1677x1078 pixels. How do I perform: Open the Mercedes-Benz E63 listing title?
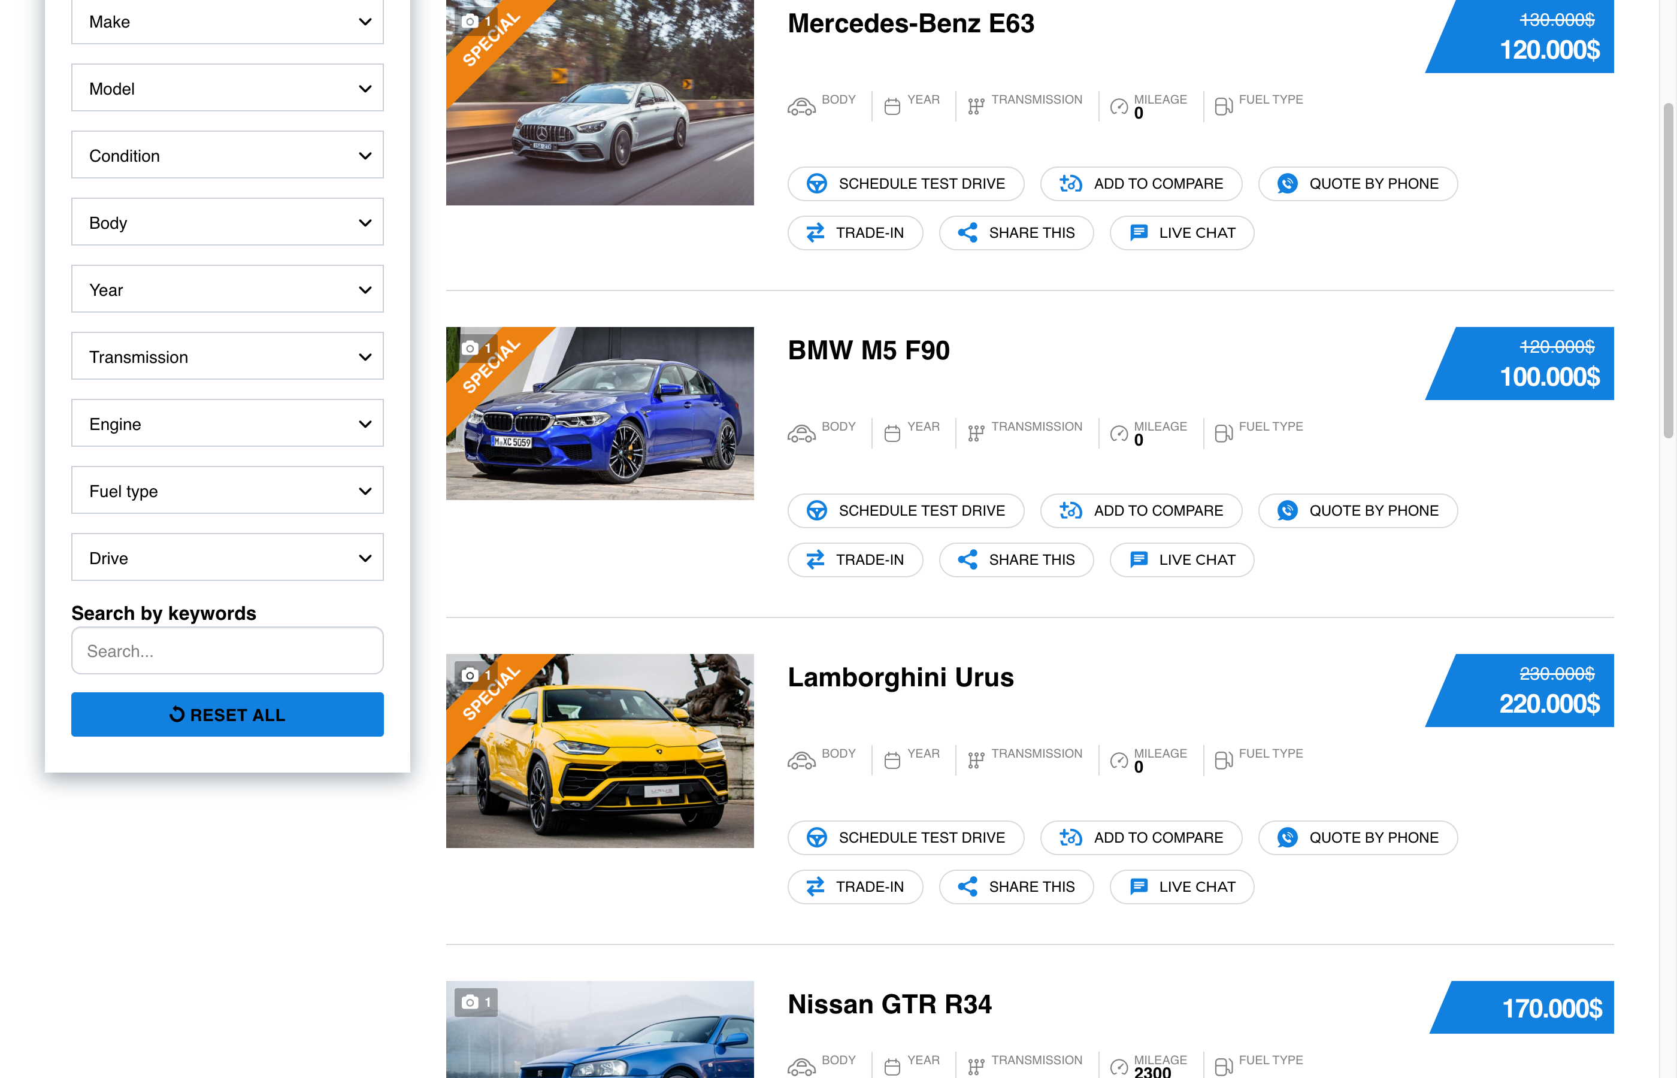910,23
